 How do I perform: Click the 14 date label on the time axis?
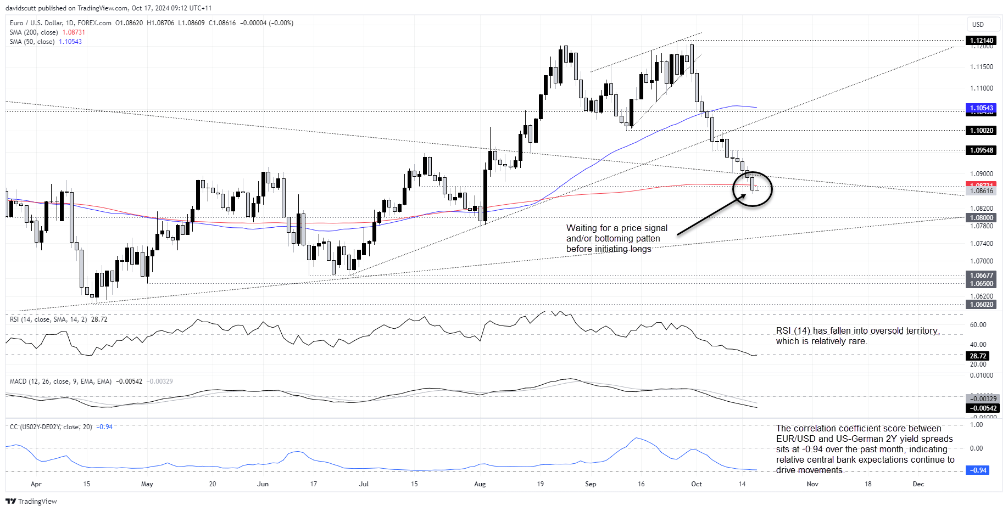pyautogui.click(x=742, y=484)
